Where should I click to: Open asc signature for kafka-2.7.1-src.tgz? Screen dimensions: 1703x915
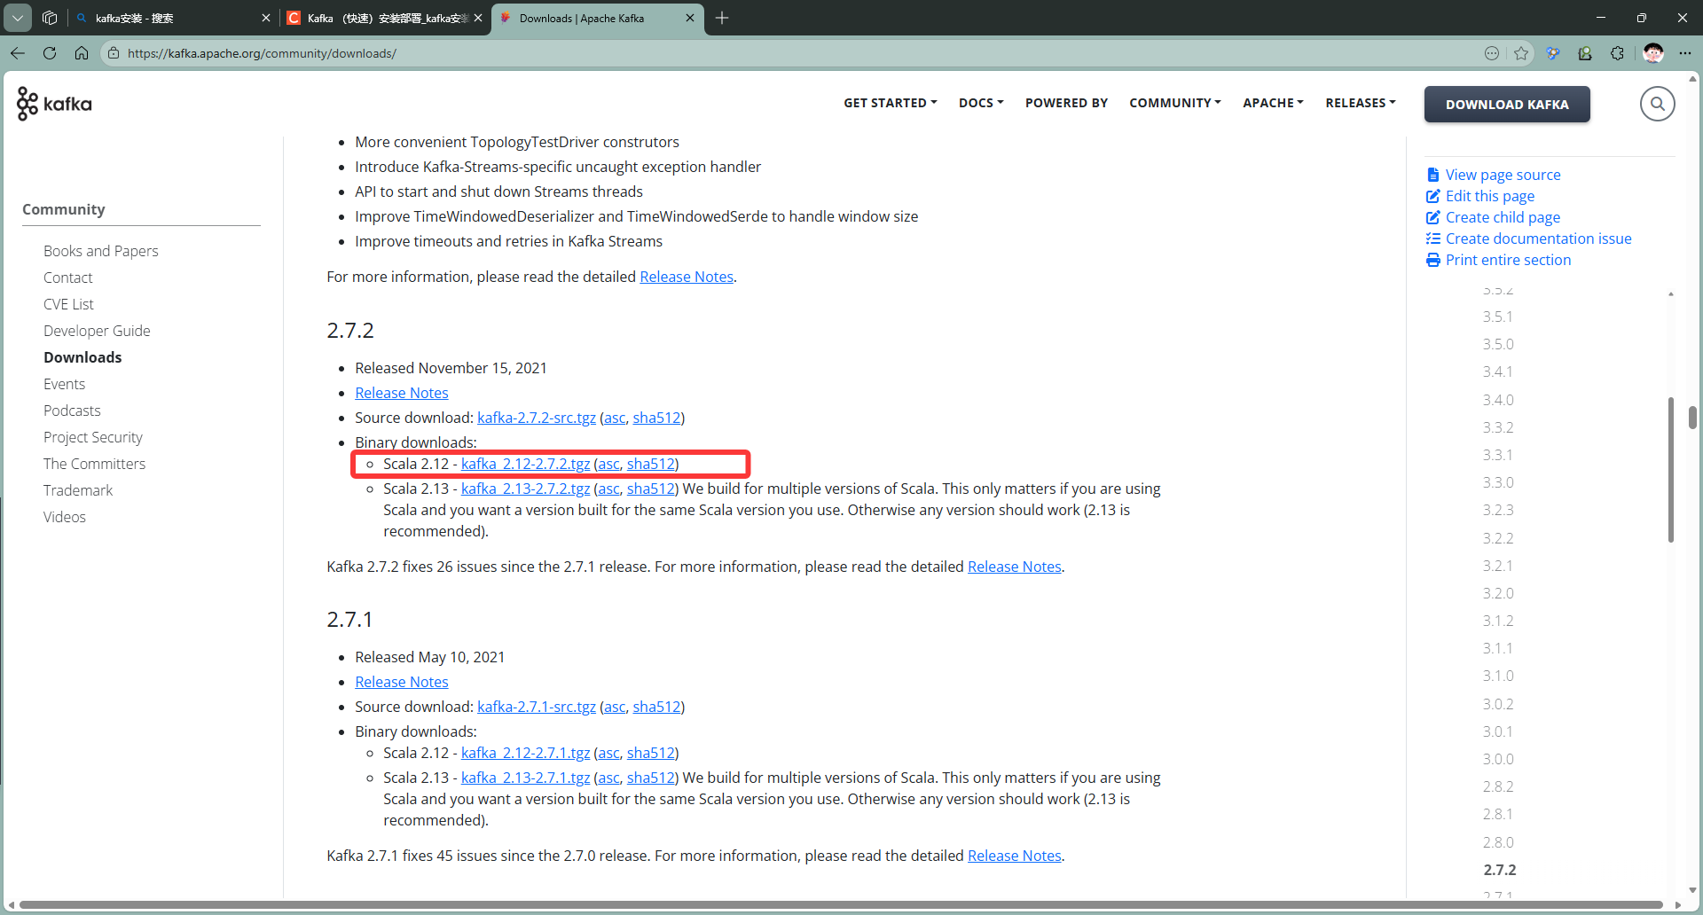coord(615,707)
